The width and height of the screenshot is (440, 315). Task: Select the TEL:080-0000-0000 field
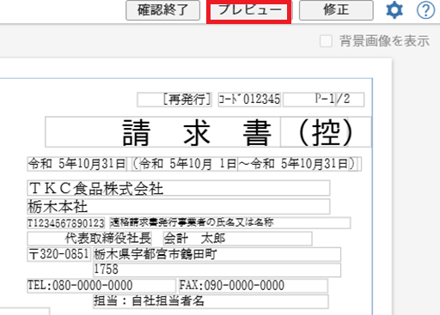point(101,286)
